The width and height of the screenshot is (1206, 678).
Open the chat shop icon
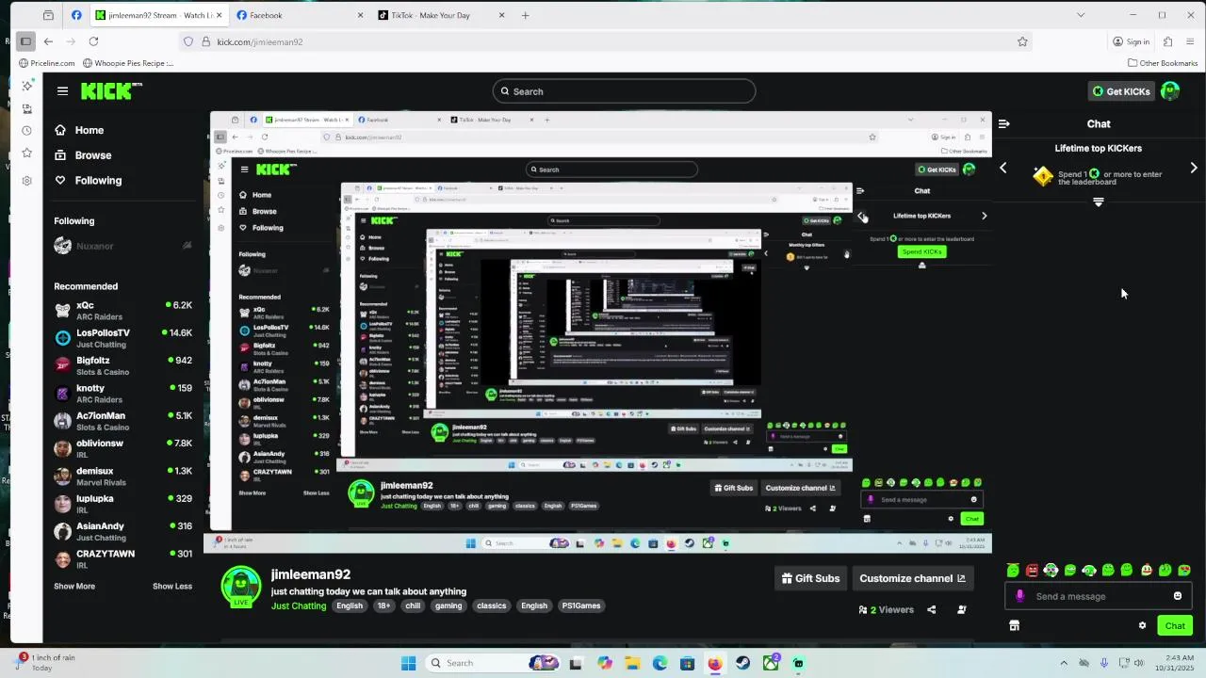click(x=1014, y=625)
